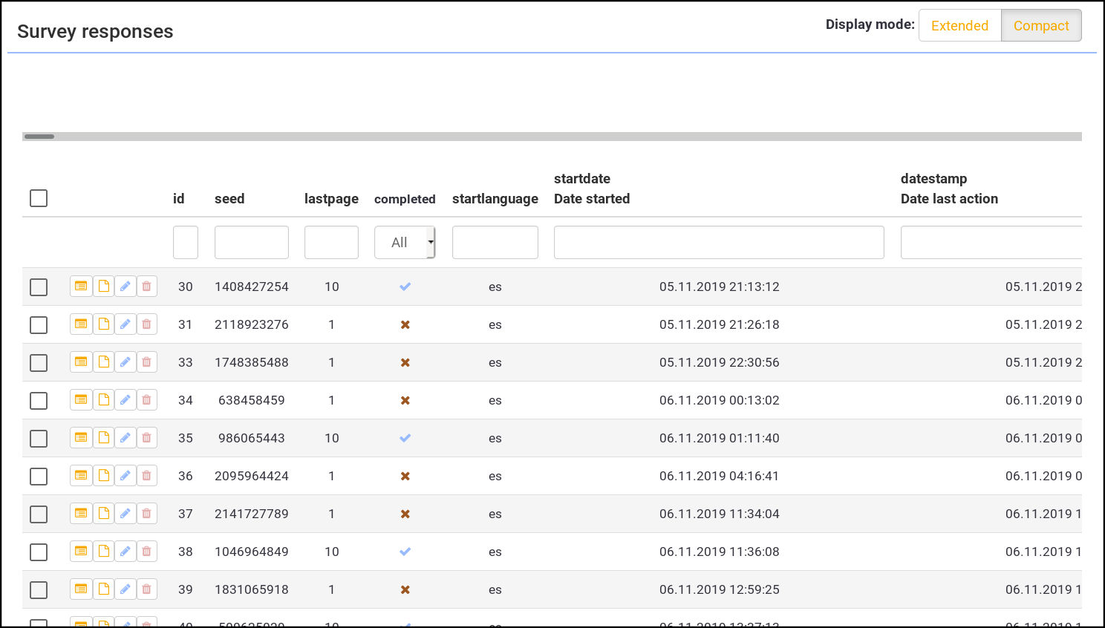Click the id filter input box
Image resolution: width=1105 pixels, height=628 pixels.
(186, 243)
